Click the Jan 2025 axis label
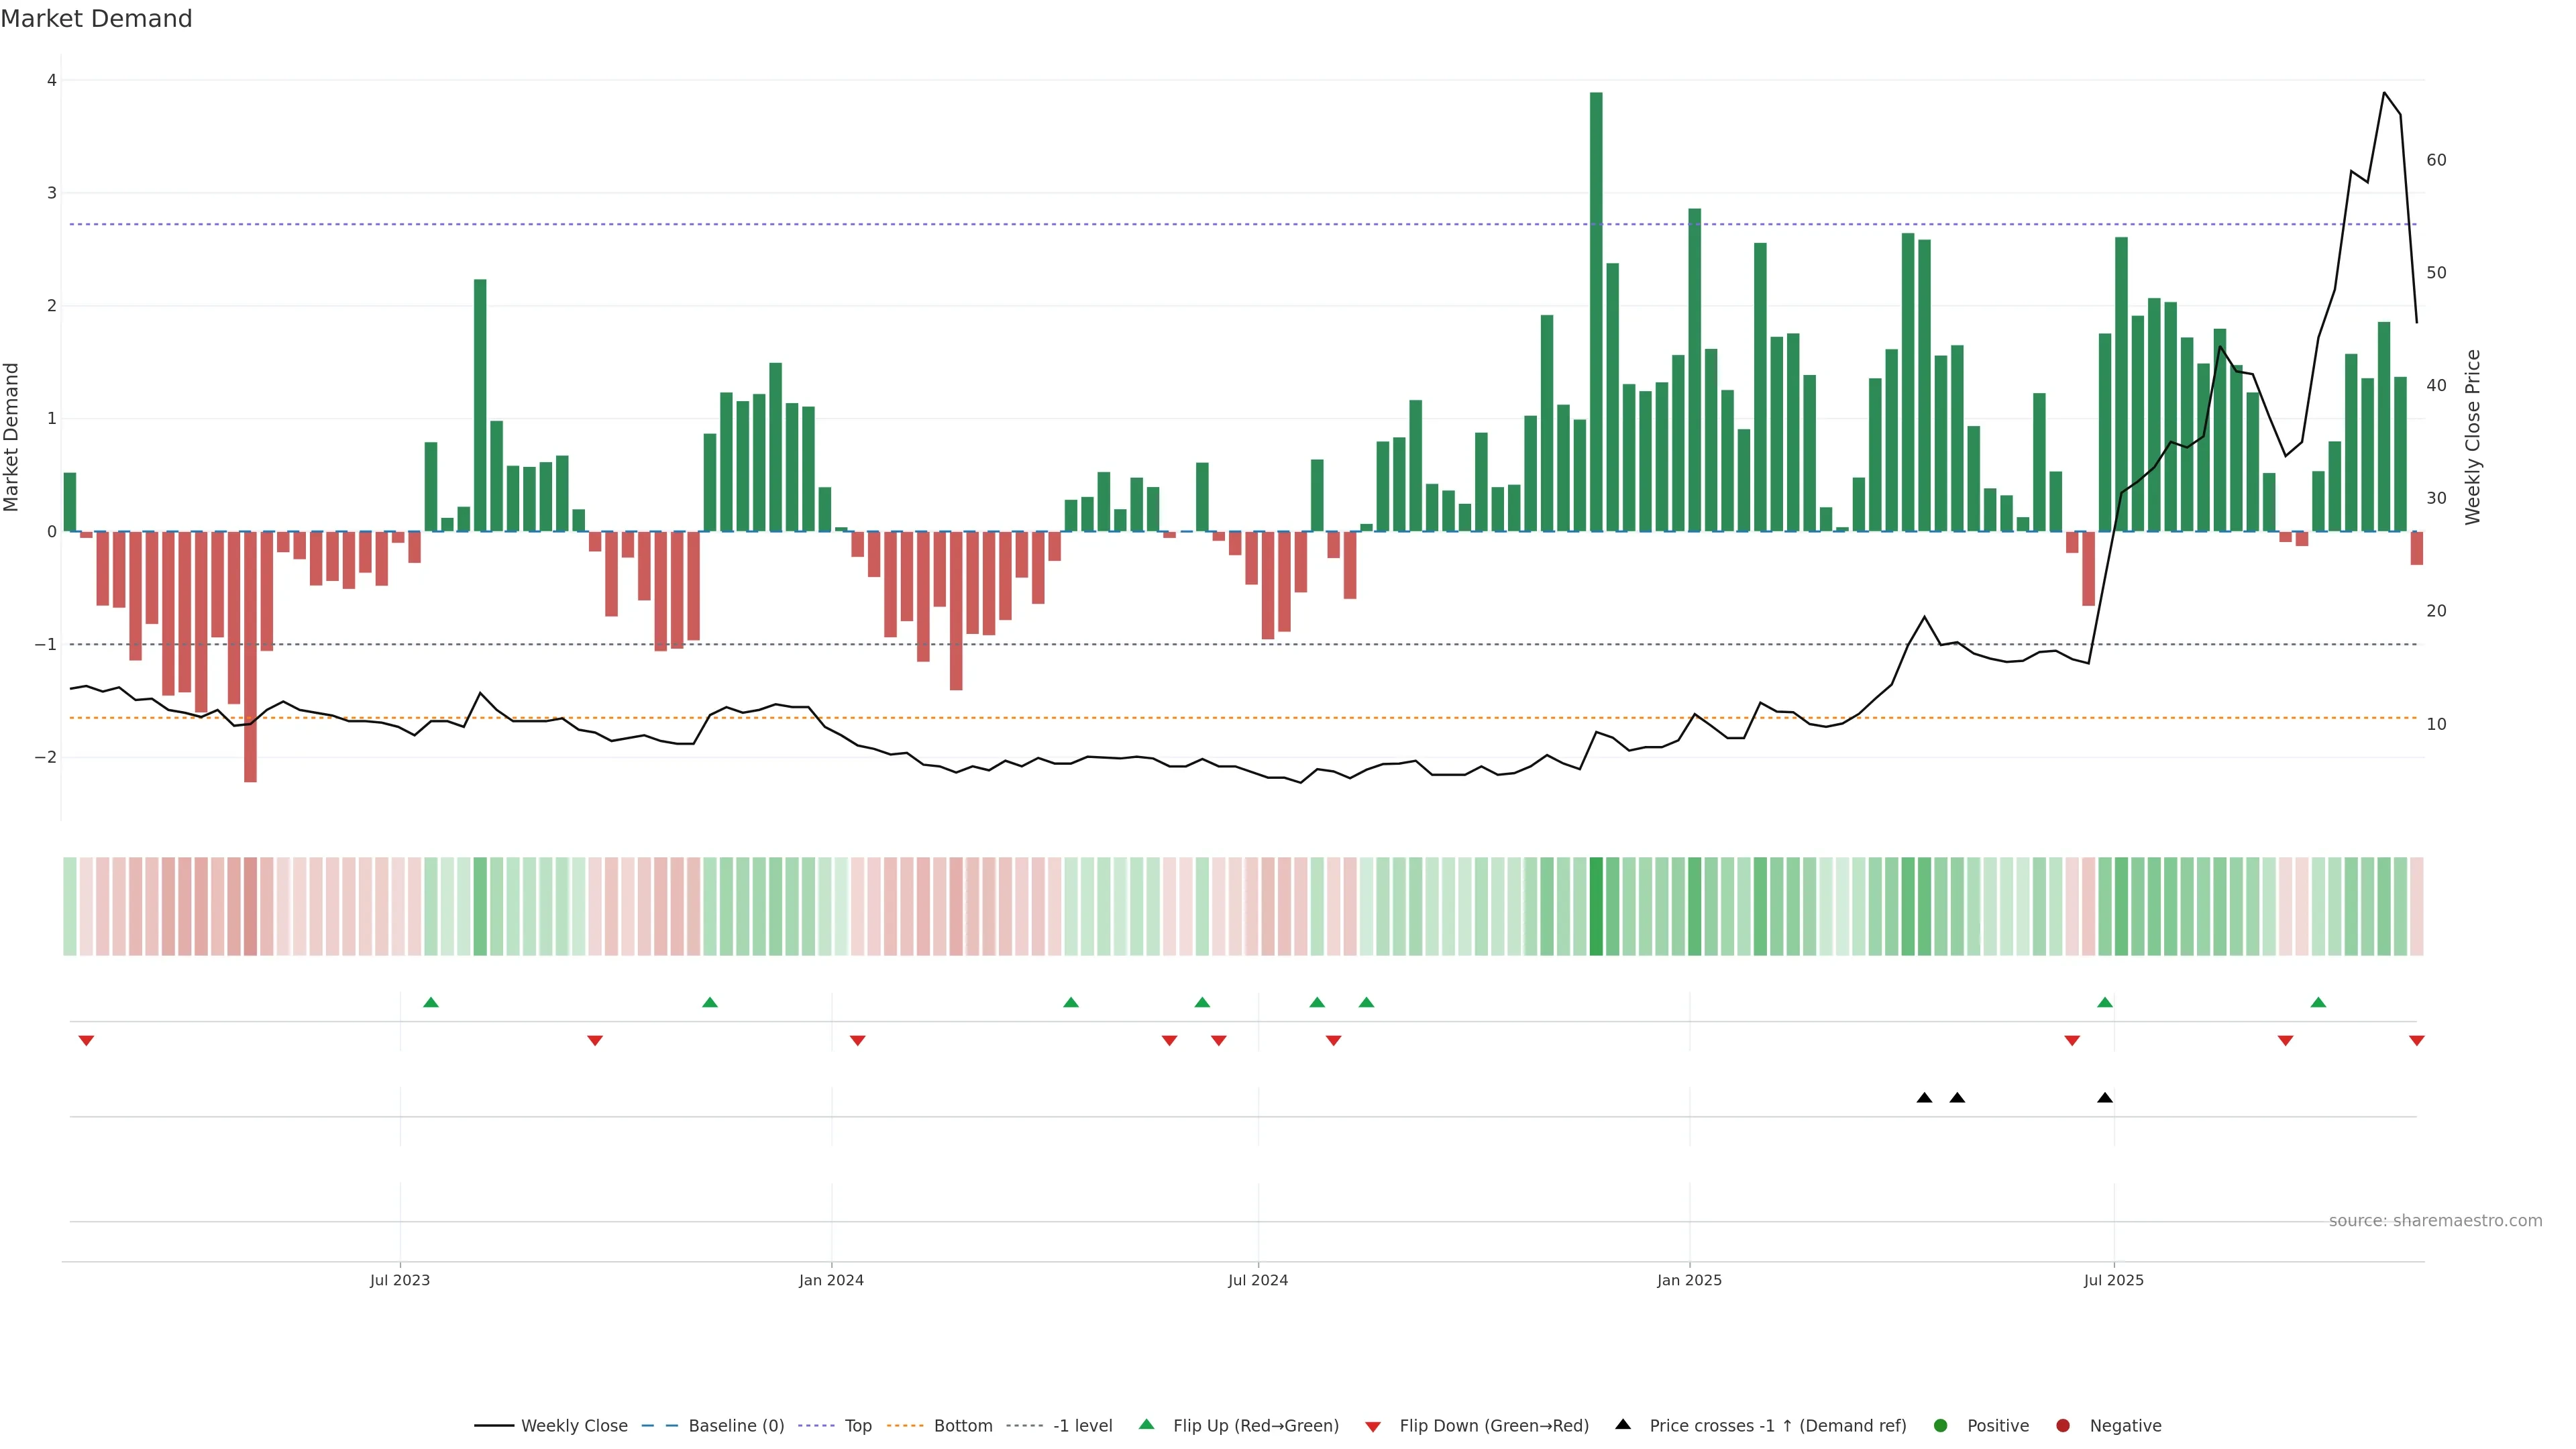This screenshot has height=1449, width=2576. [1689, 1280]
